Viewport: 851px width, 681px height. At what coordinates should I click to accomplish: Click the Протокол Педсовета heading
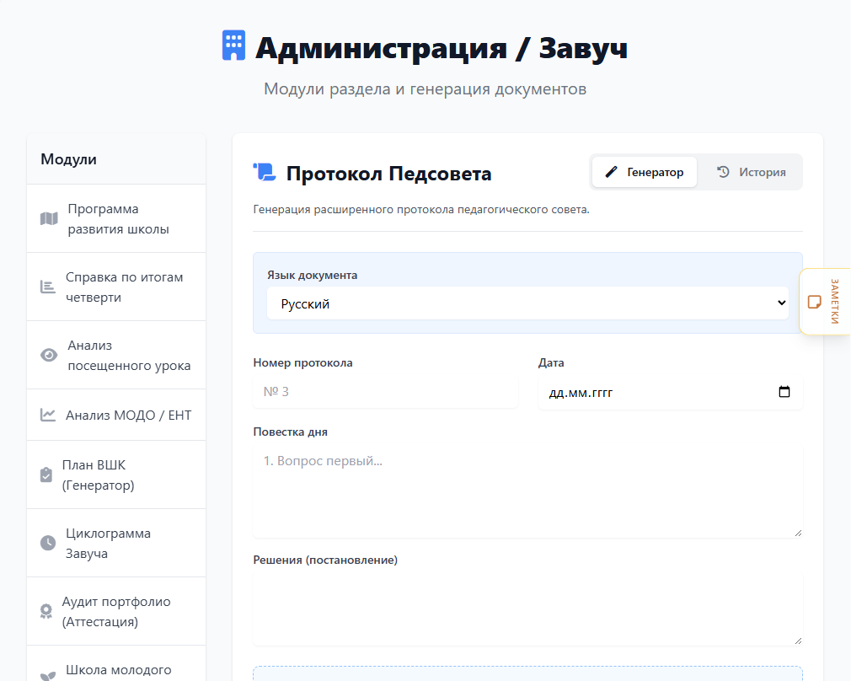coord(388,174)
